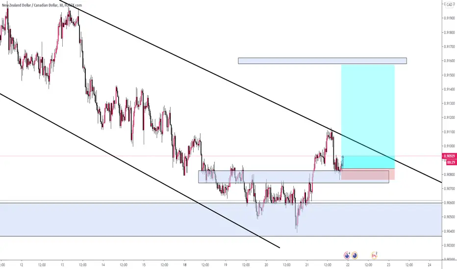Click date label 21 on time axis
The height and width of the screenshot is (269, 457).
tap(307, 265)
